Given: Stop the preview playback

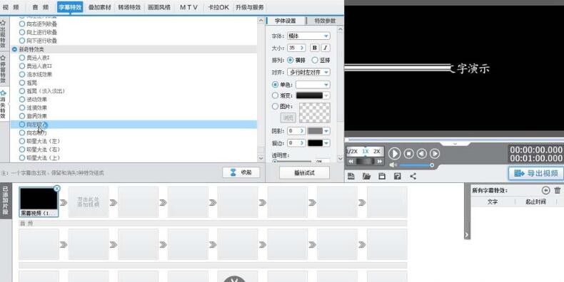Looking at the screenshot, I should [x=408, y=154].
